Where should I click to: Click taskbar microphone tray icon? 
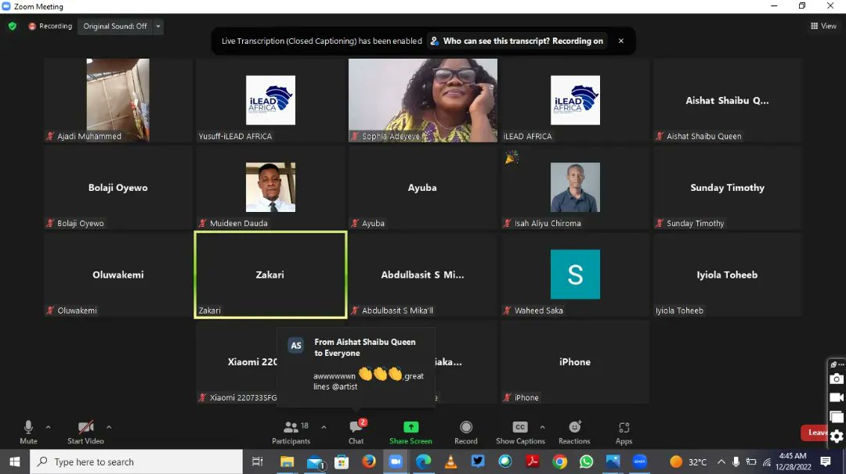click(x=736, y=461)
